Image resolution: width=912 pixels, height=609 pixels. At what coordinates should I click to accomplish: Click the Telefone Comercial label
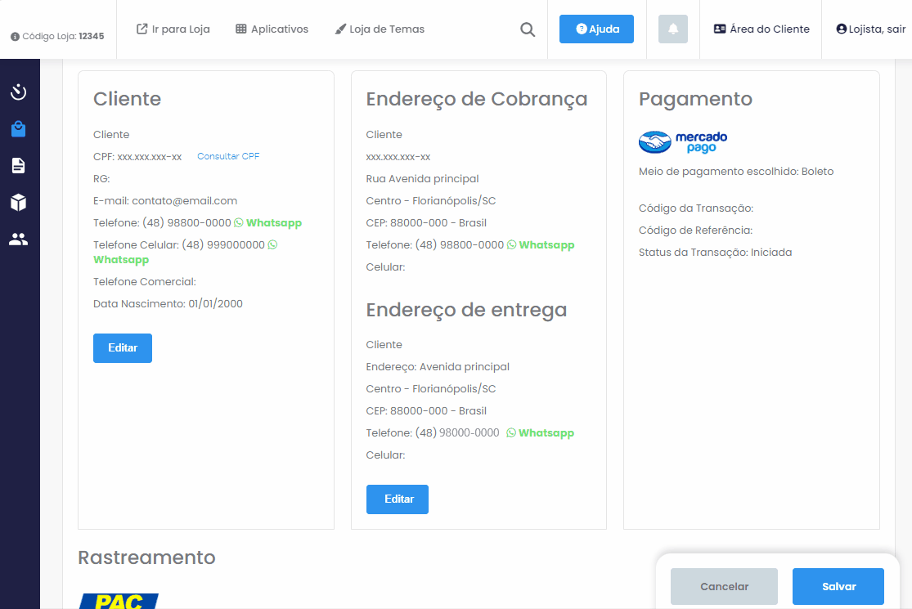click(x=145, y=282)
